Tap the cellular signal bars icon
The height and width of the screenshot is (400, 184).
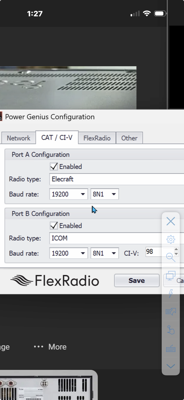point(135,14)
